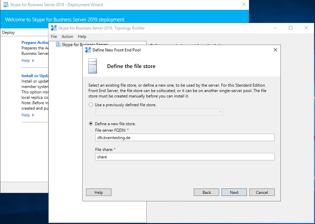Open the File menu in Topology Builder
315x224 pixels.
pyautogui.click(x=54, y=37)
